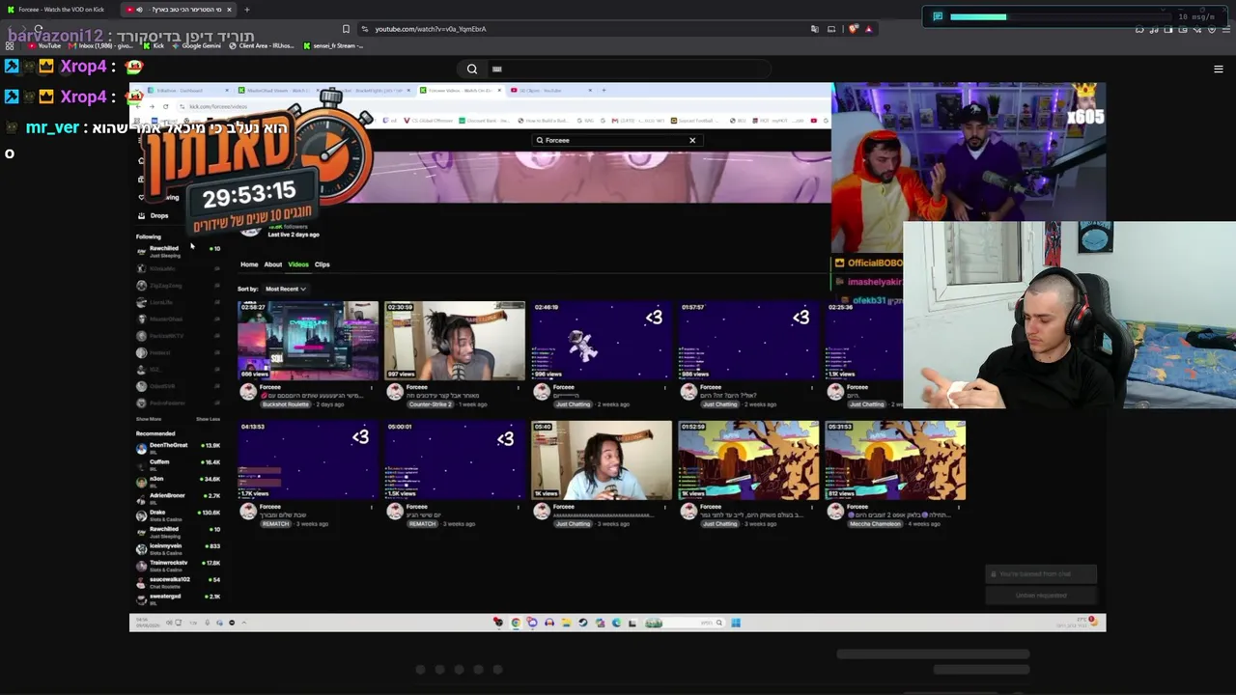Click the Forceee search field
The height and width of the screenshot is (695, 1236).
[x=617, y=140]
